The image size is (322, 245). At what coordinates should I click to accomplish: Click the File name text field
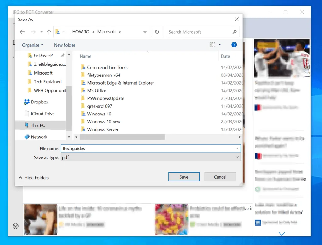point(148,148)
